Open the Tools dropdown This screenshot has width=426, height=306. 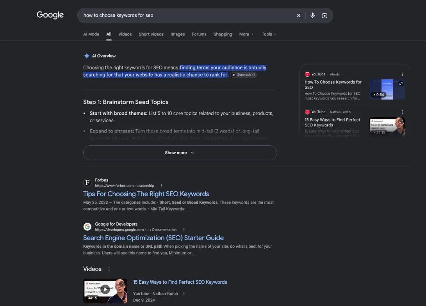click(x=269, y=34)
